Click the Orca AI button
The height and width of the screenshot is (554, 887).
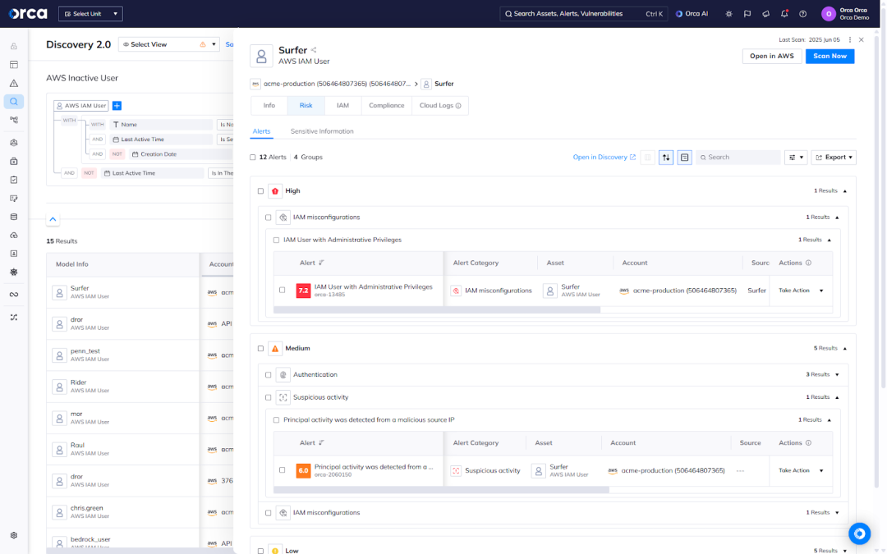tap(692, 14)
